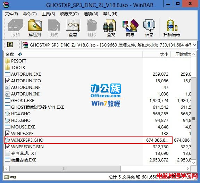Click the vertical scrollbar thumb
The image size is (200, 183).
tap(194, 118)
